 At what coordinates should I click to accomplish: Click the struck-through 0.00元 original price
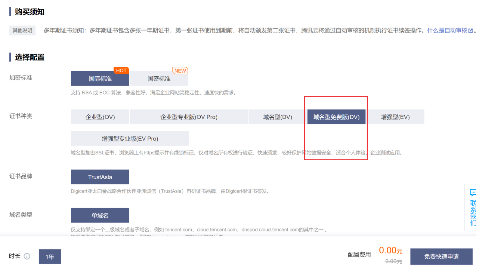(394, 261)
